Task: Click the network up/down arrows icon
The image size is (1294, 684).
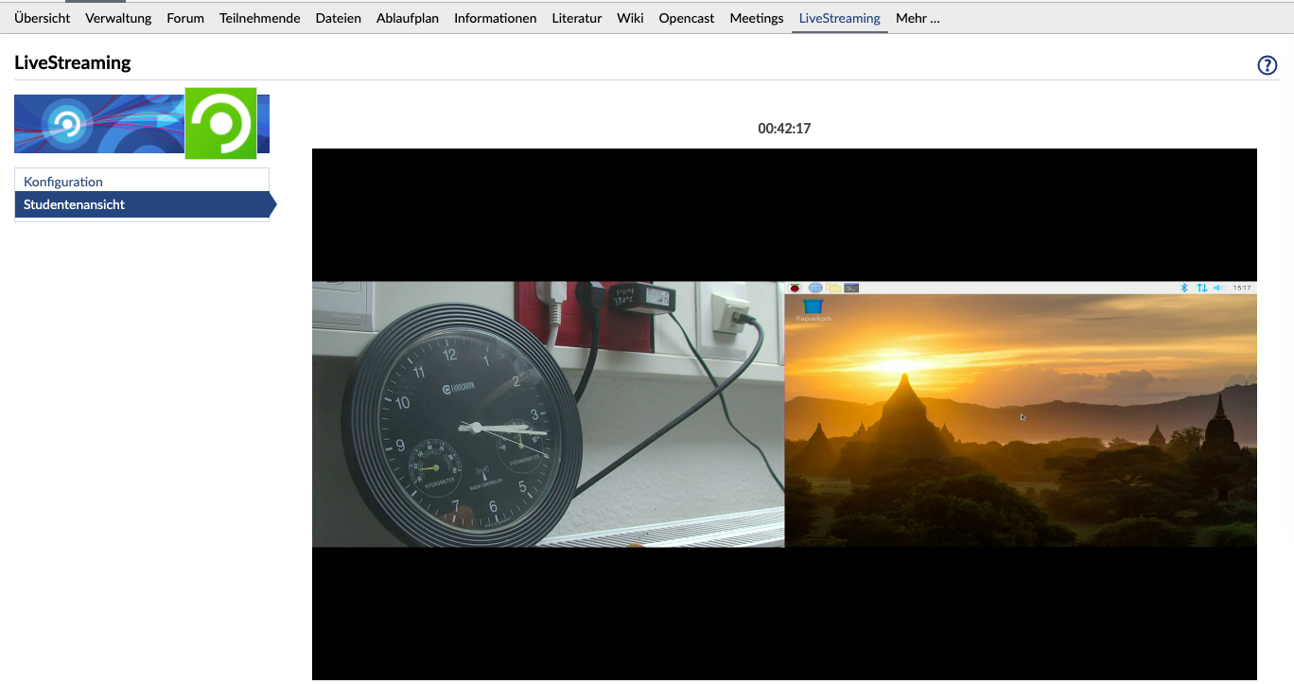Action: tap(1201, 288)
